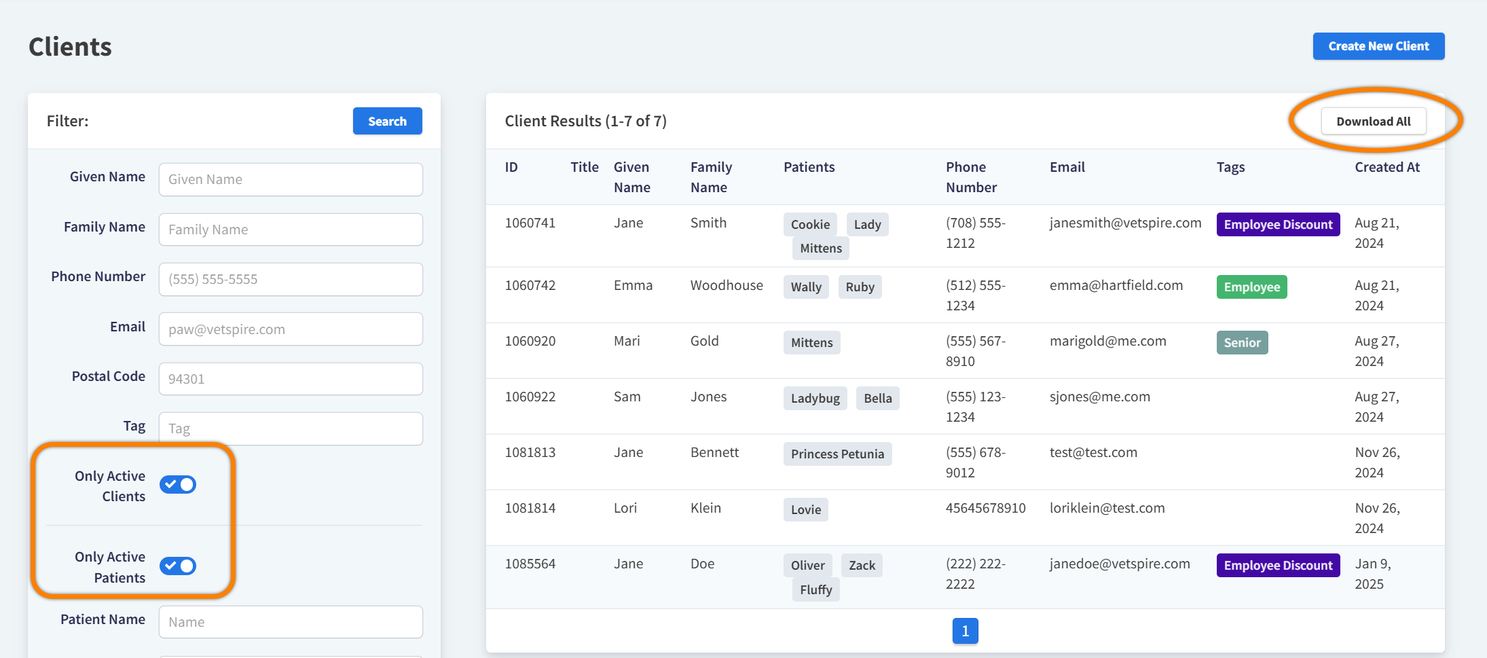Image resolution: width=1487 pixels, height=658 pixels.
Task: Select the Phone Number filter input
Action: 291,279
